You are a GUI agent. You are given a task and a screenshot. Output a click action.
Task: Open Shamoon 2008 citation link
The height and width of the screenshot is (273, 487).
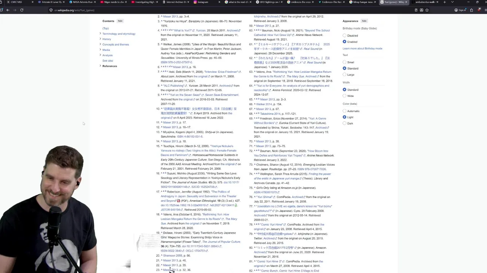173,256
